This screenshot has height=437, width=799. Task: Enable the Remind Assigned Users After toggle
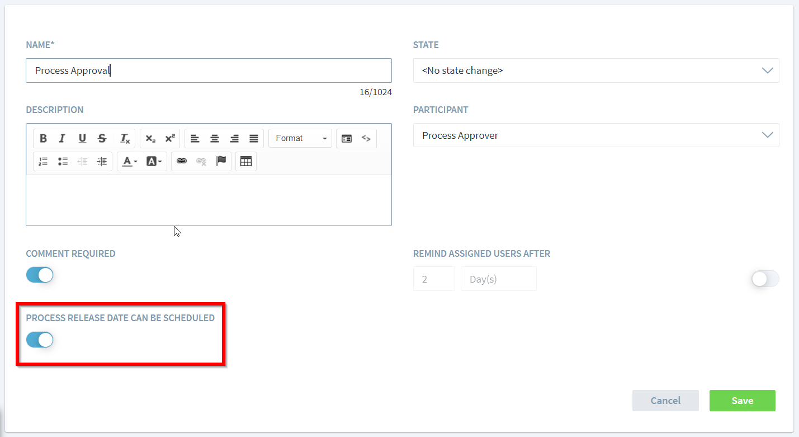coord(765,279)
